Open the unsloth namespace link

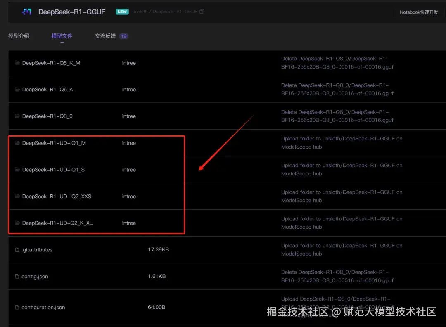point(140,12)
